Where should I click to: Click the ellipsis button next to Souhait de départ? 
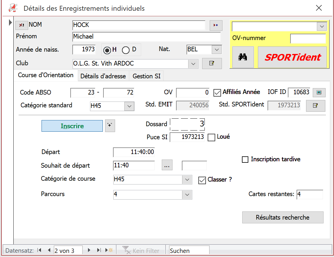[x=167, y=165]
